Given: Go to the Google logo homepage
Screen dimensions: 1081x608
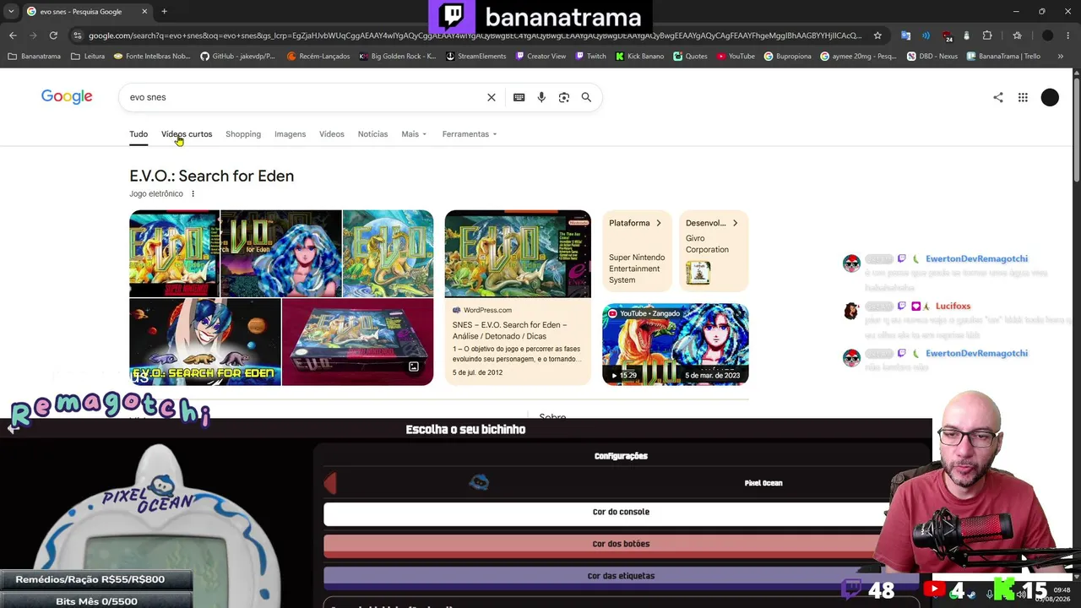Looking at the screenshot, I should (67, 96).
